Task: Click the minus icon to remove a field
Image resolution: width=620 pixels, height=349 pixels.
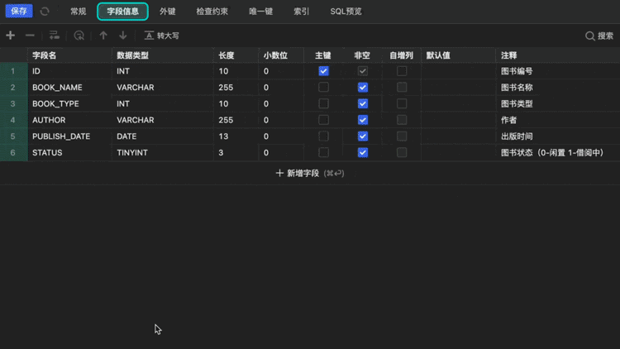Action: coord(30,36)
